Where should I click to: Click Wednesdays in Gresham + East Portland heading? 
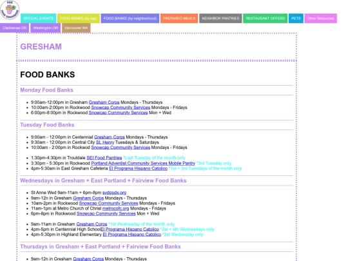point(103,180)
